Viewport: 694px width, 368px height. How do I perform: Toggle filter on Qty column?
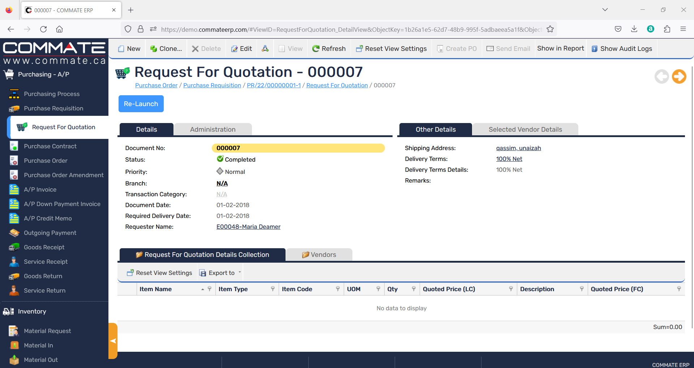coord(414,289)
